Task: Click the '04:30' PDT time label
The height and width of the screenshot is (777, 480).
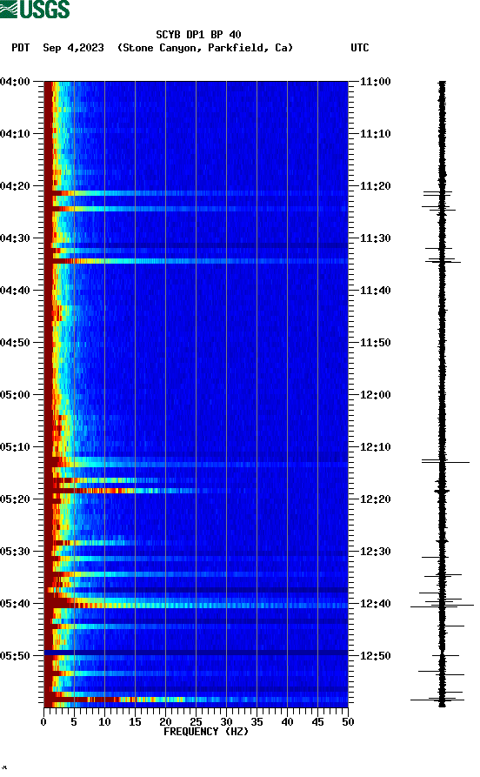Action: coord(15,238)
